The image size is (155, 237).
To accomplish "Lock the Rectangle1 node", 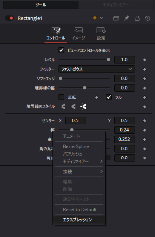I will 137,18.
